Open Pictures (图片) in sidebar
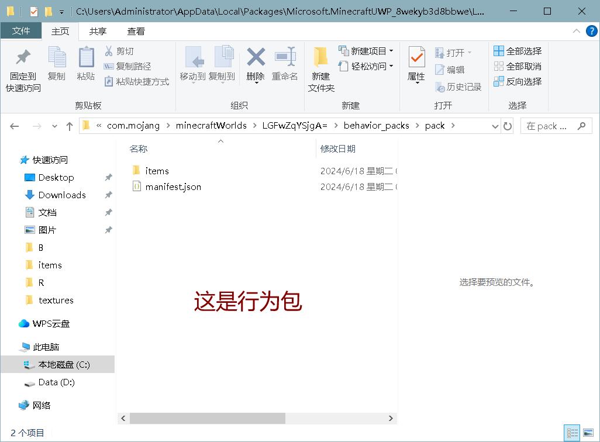 [47, 230]
